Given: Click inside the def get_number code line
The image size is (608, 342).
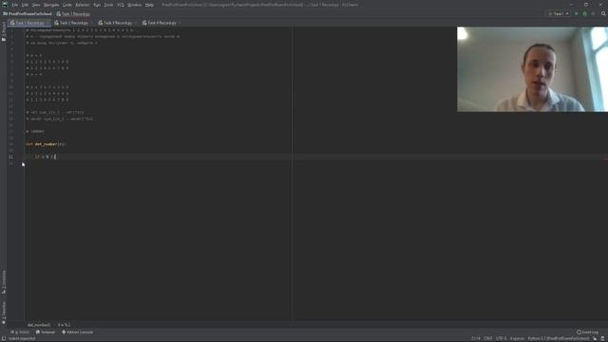Looking at the screenshot, I should 46,144.
